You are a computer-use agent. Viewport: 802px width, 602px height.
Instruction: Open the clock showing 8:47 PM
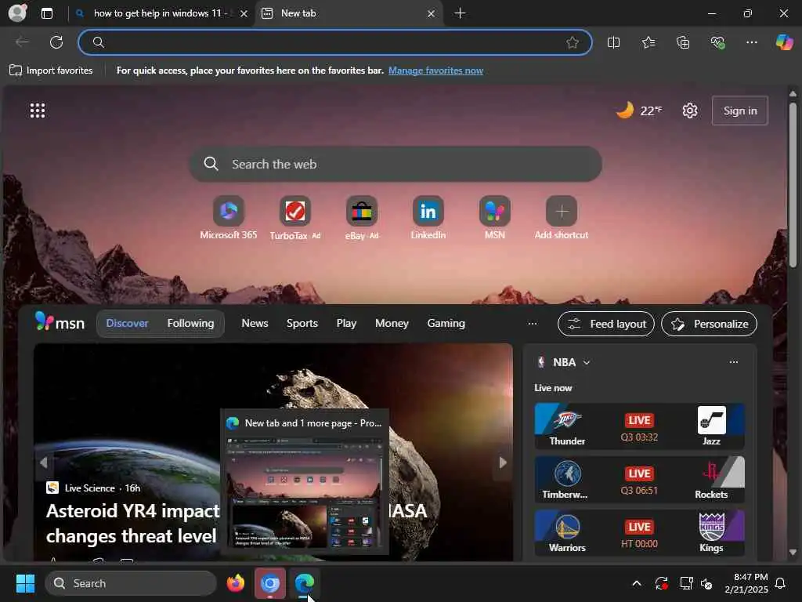click(746, 583)
